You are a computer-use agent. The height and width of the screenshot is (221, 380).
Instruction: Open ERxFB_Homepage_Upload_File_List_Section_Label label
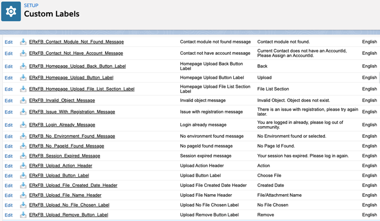[x=81, y=89]
